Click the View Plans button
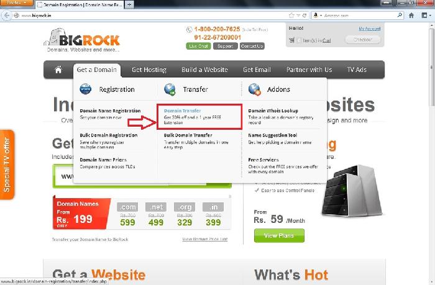Viewport: 435px width, 285px height. 279,236
